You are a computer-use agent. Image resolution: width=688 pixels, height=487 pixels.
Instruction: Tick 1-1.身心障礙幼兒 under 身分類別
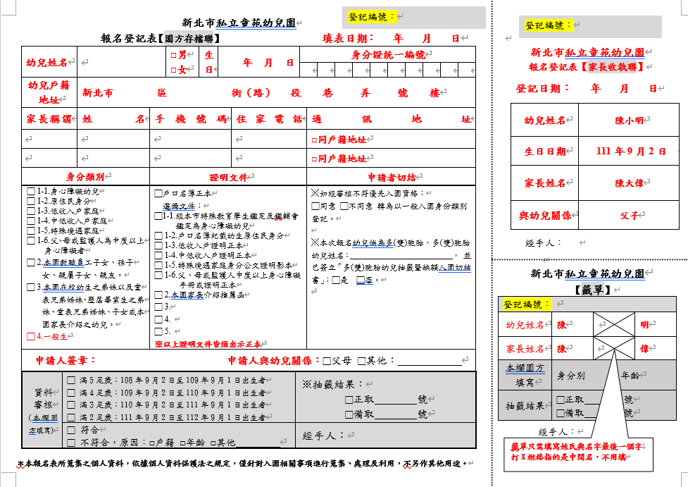coord(31,192)
